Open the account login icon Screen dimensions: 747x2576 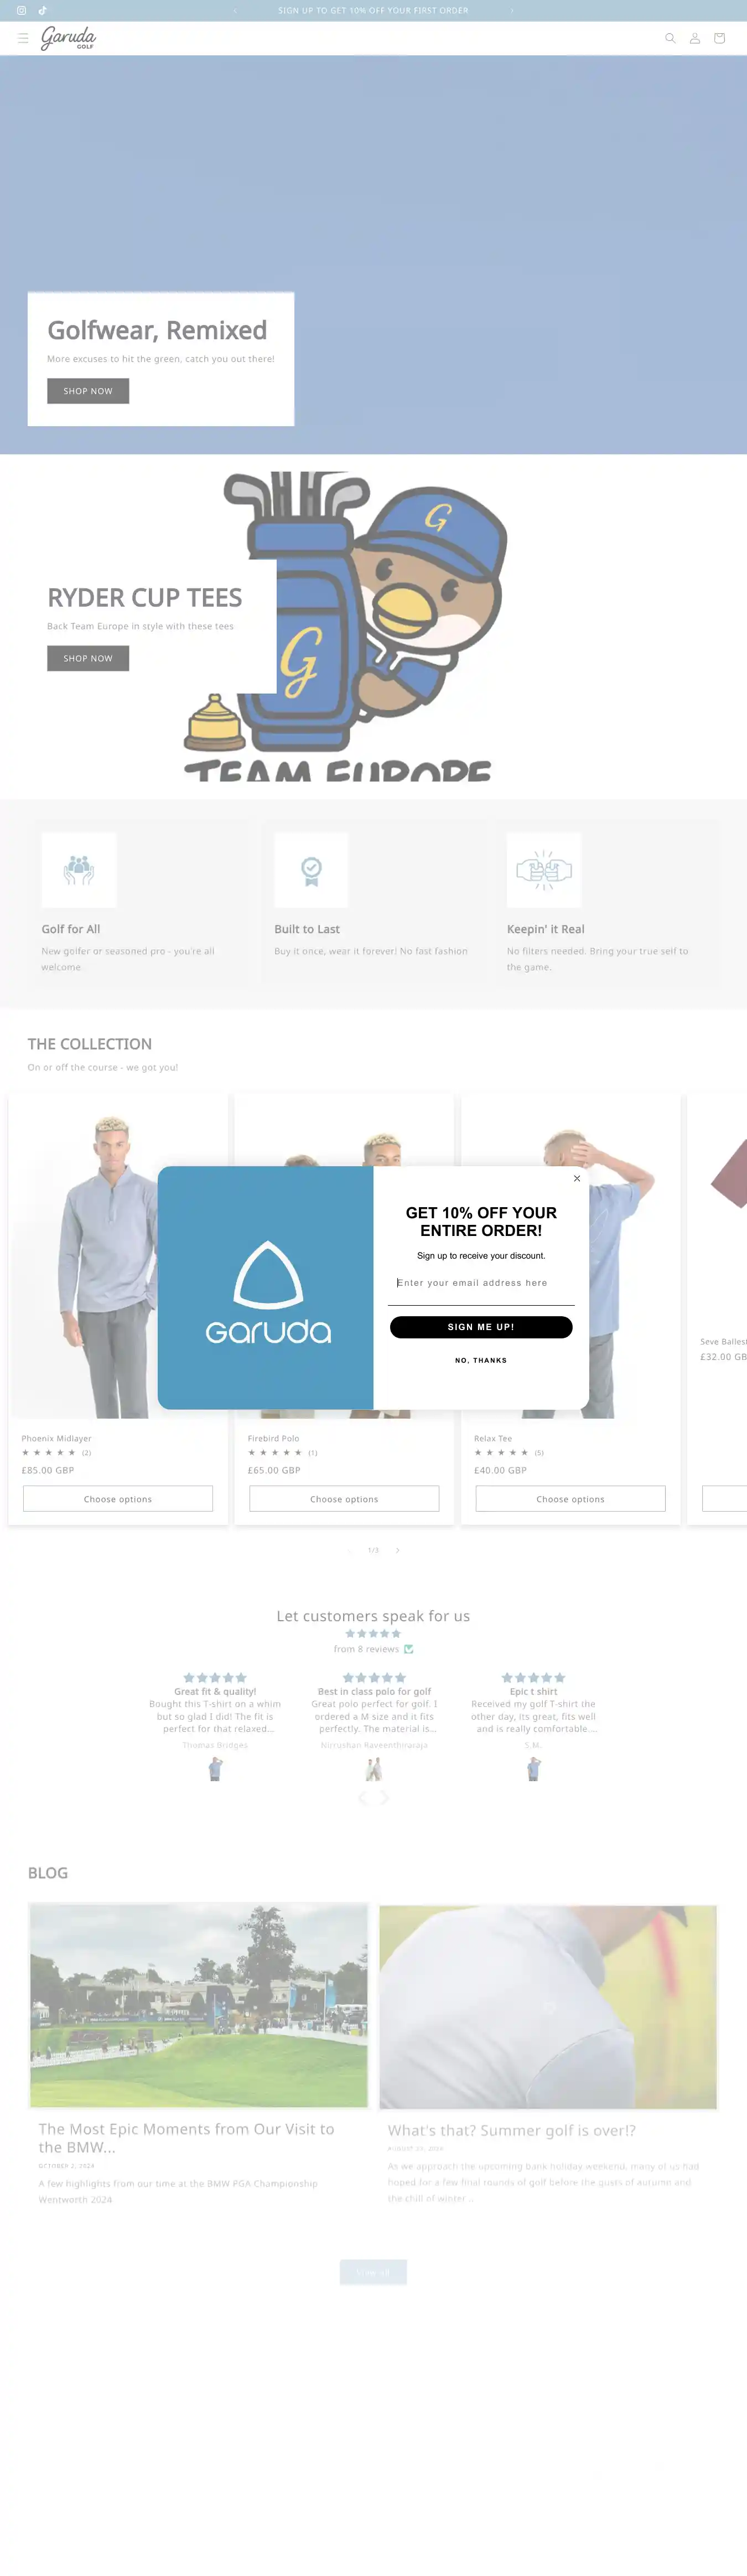695,38
